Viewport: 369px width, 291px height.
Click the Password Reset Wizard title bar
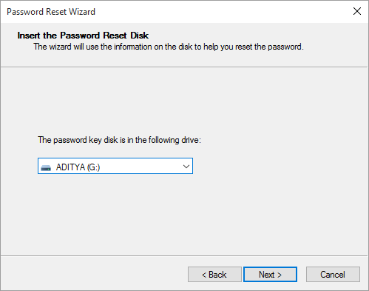pos(172,12)
